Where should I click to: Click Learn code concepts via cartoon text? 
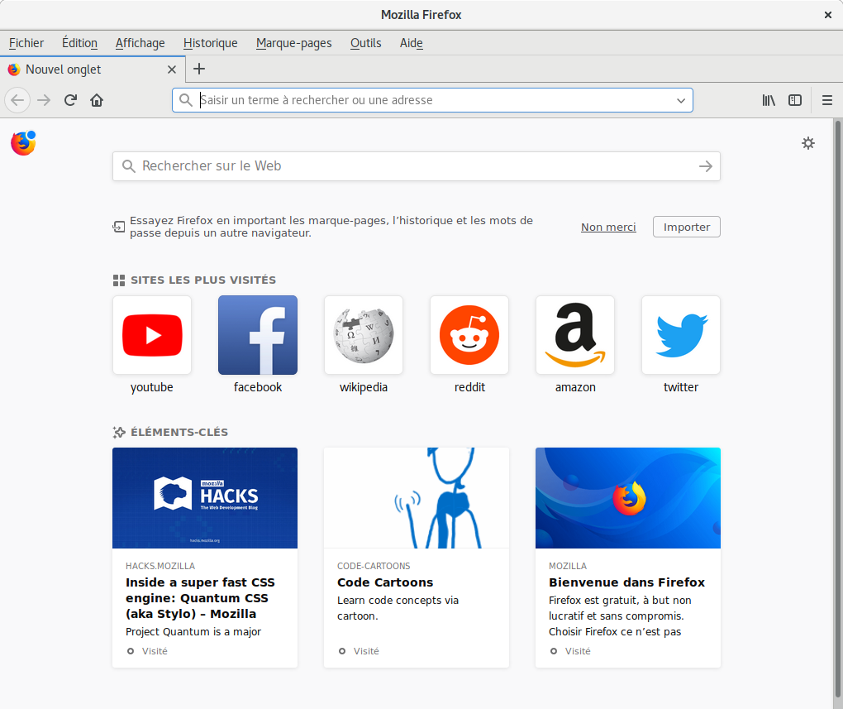coord(398,608)
